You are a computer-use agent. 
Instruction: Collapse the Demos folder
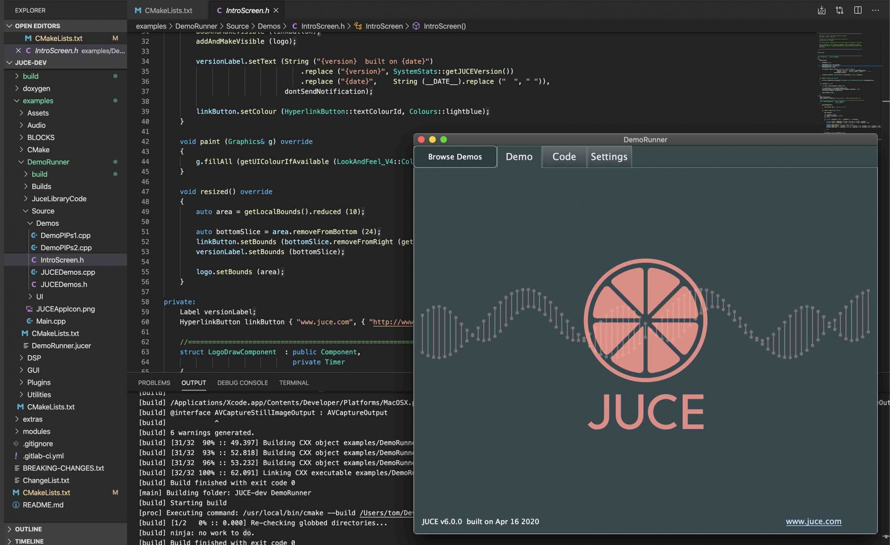47,223
